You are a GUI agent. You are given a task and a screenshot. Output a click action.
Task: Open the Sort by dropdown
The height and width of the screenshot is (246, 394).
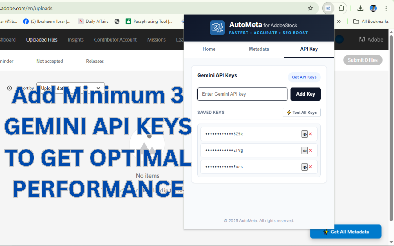click(70, 88)
